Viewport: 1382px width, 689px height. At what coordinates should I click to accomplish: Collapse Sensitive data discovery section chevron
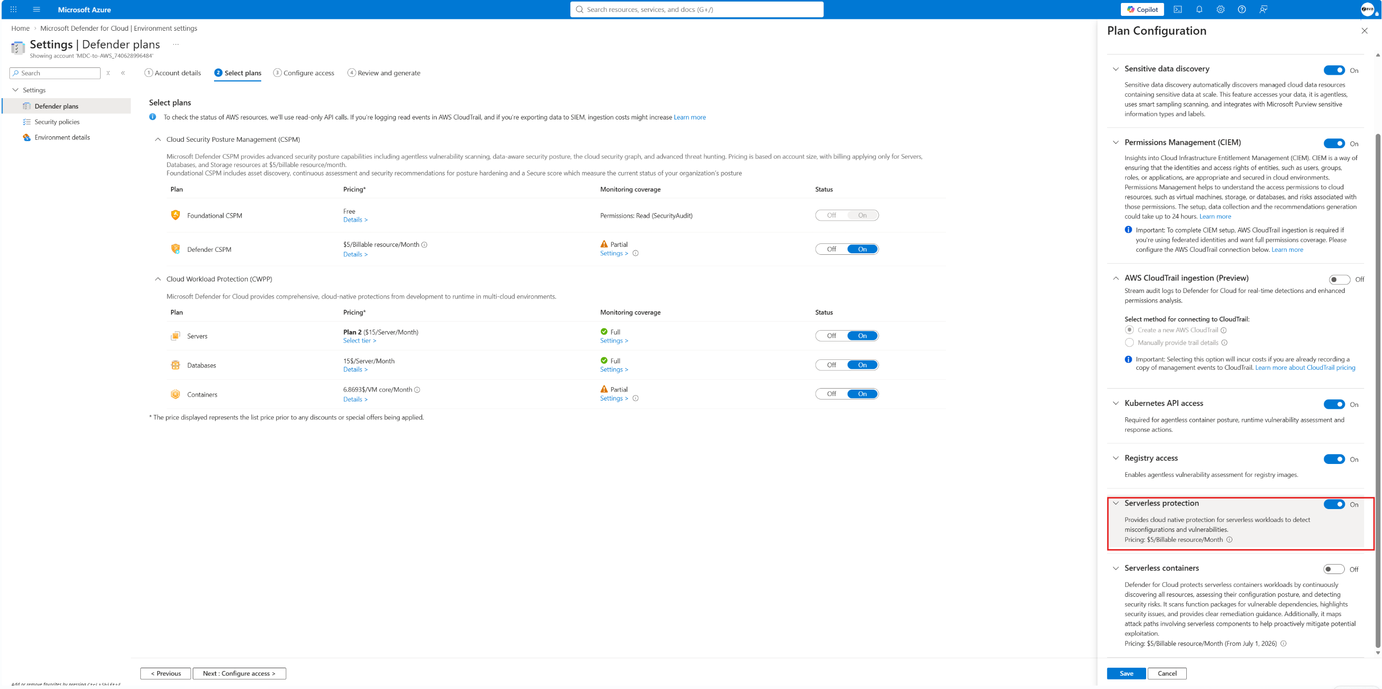coord(1116,69)
